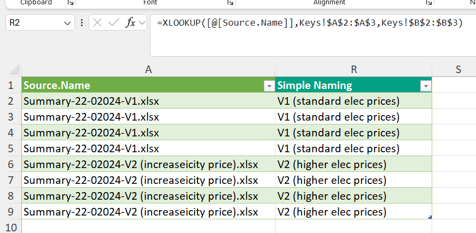This screenshot has height=233, width=476.
Task: Open the Simple Naming column filter dropdown
Action: coord(425,86)
